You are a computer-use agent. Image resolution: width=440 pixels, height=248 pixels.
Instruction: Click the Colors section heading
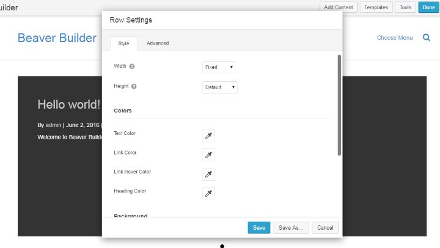[x=123, y=111]
